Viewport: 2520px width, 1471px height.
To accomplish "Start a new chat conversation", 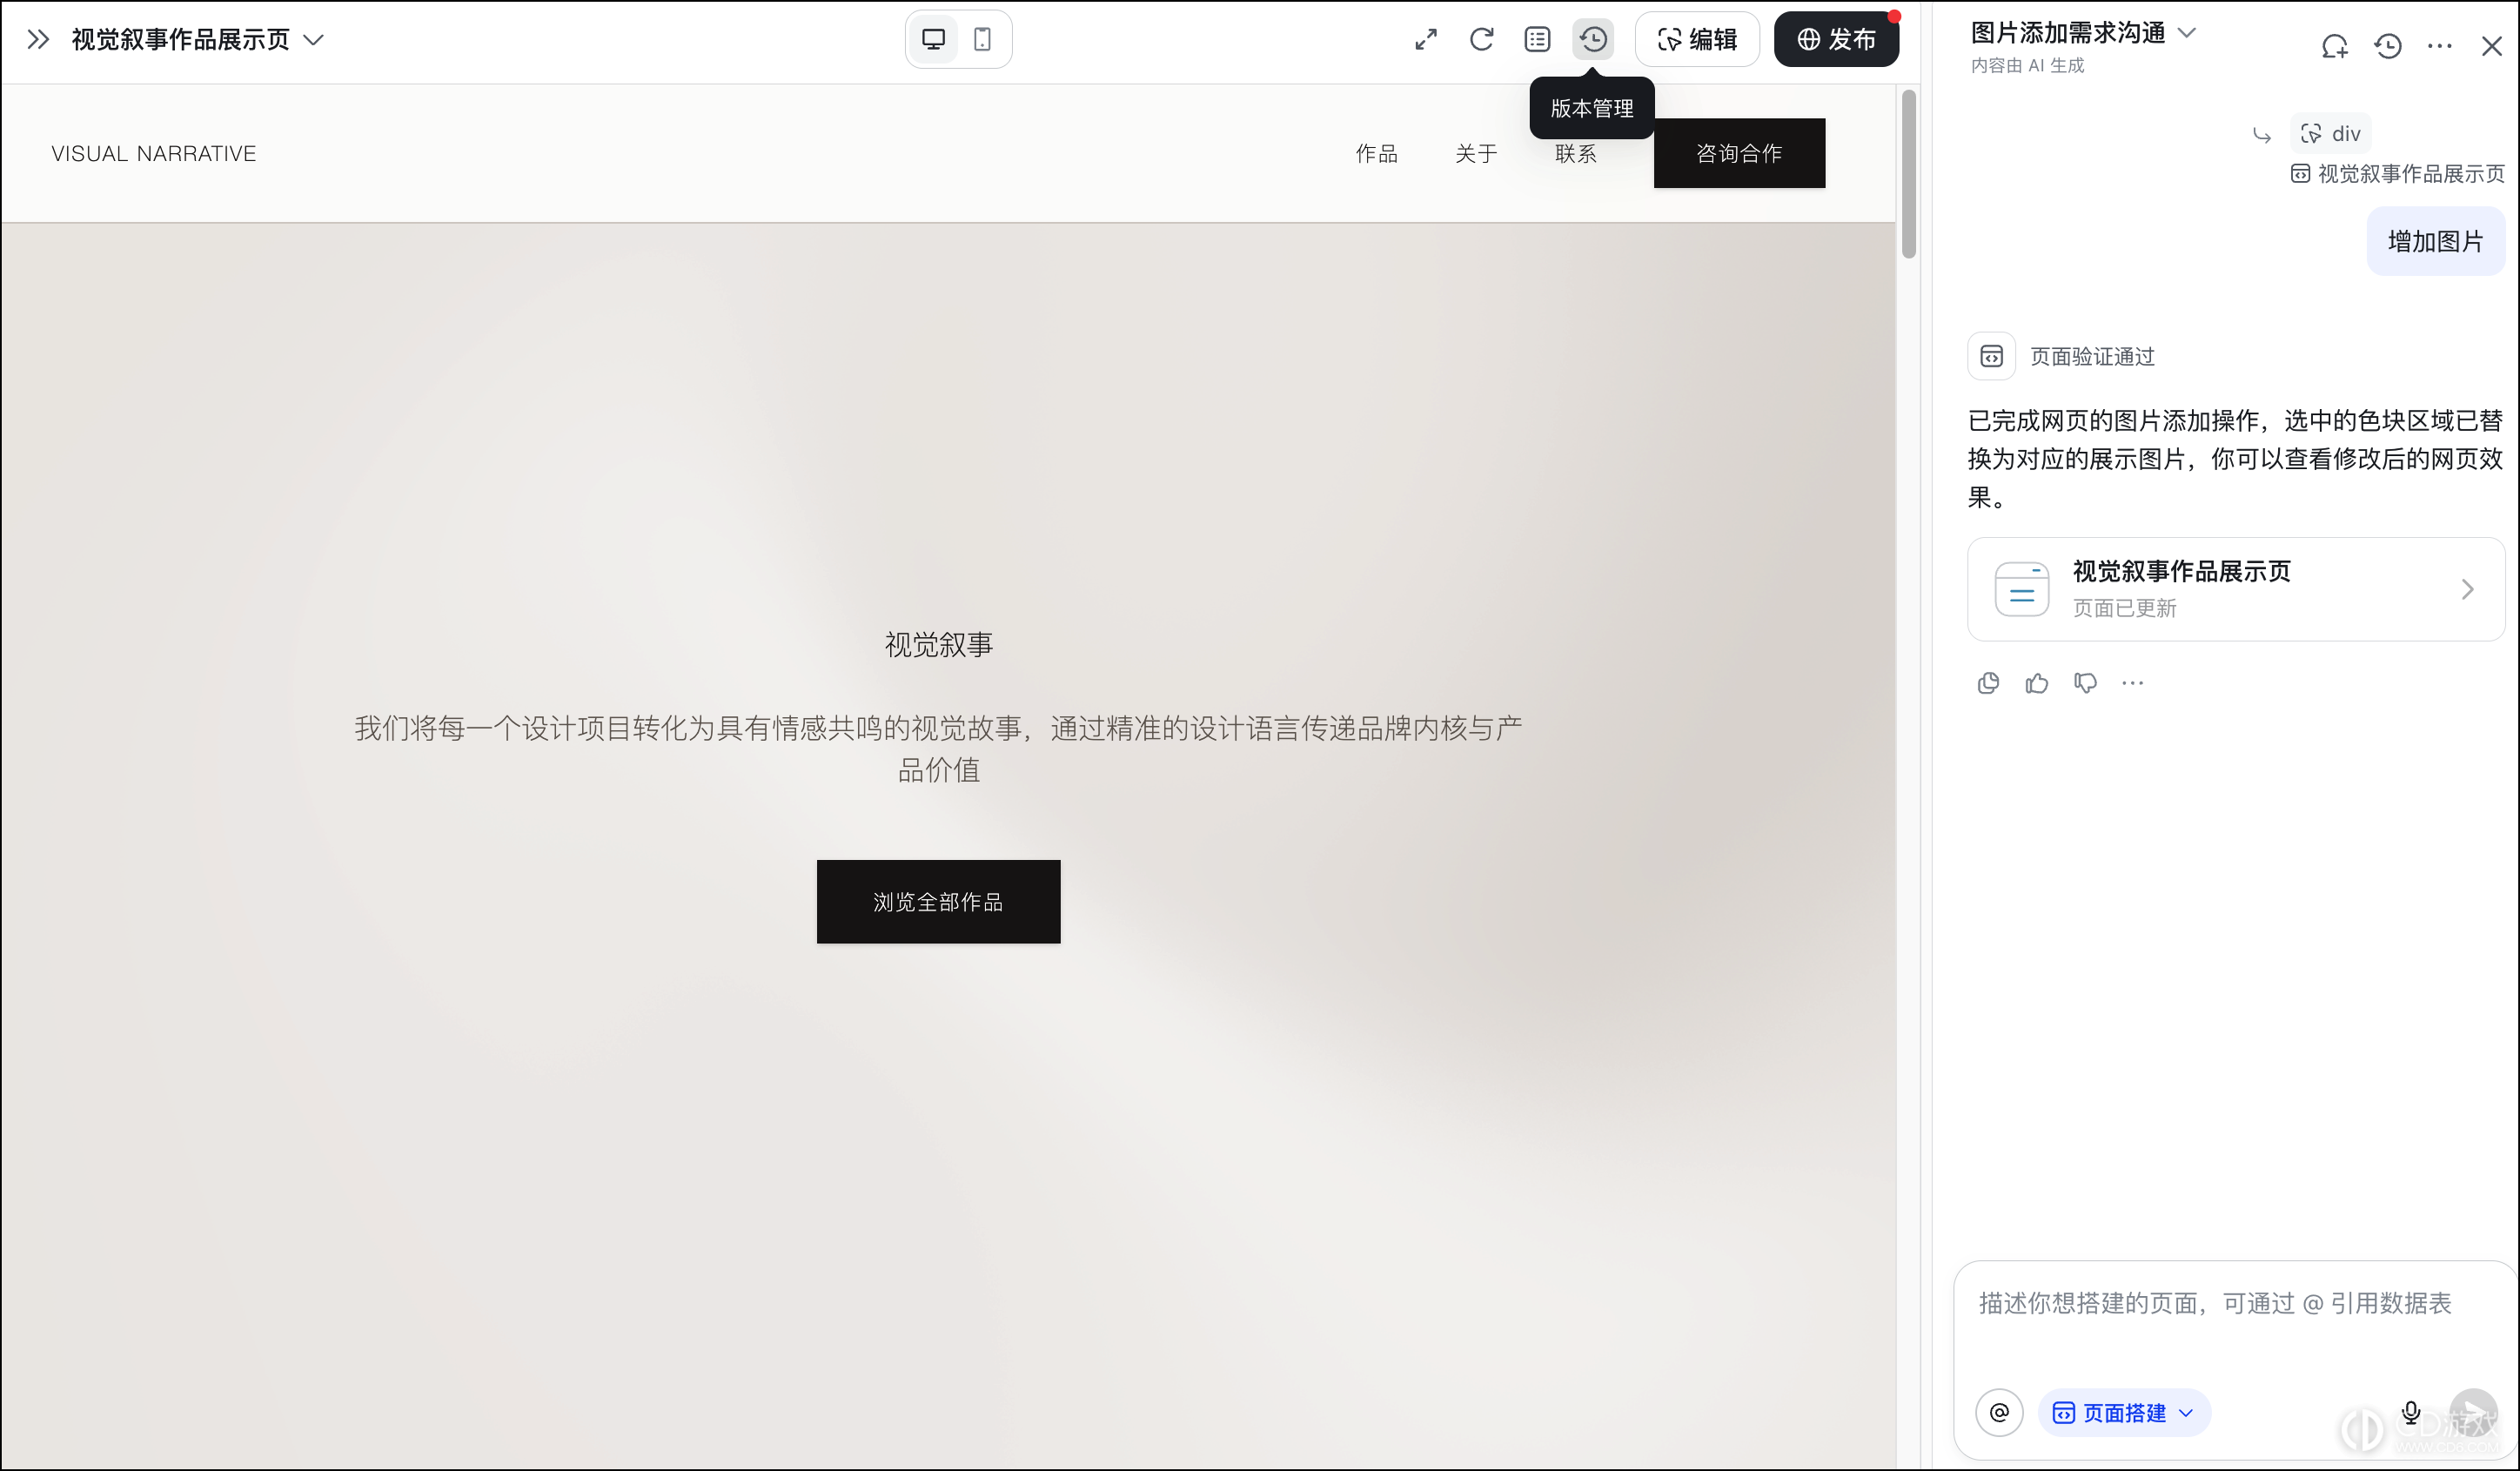I will click(2334, 46).
